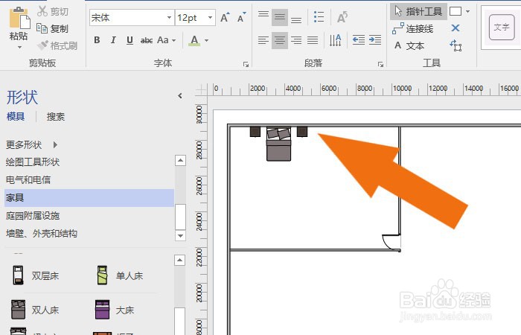Click the door shape on the canvas

pyautogui.click(x=391, y=242)
